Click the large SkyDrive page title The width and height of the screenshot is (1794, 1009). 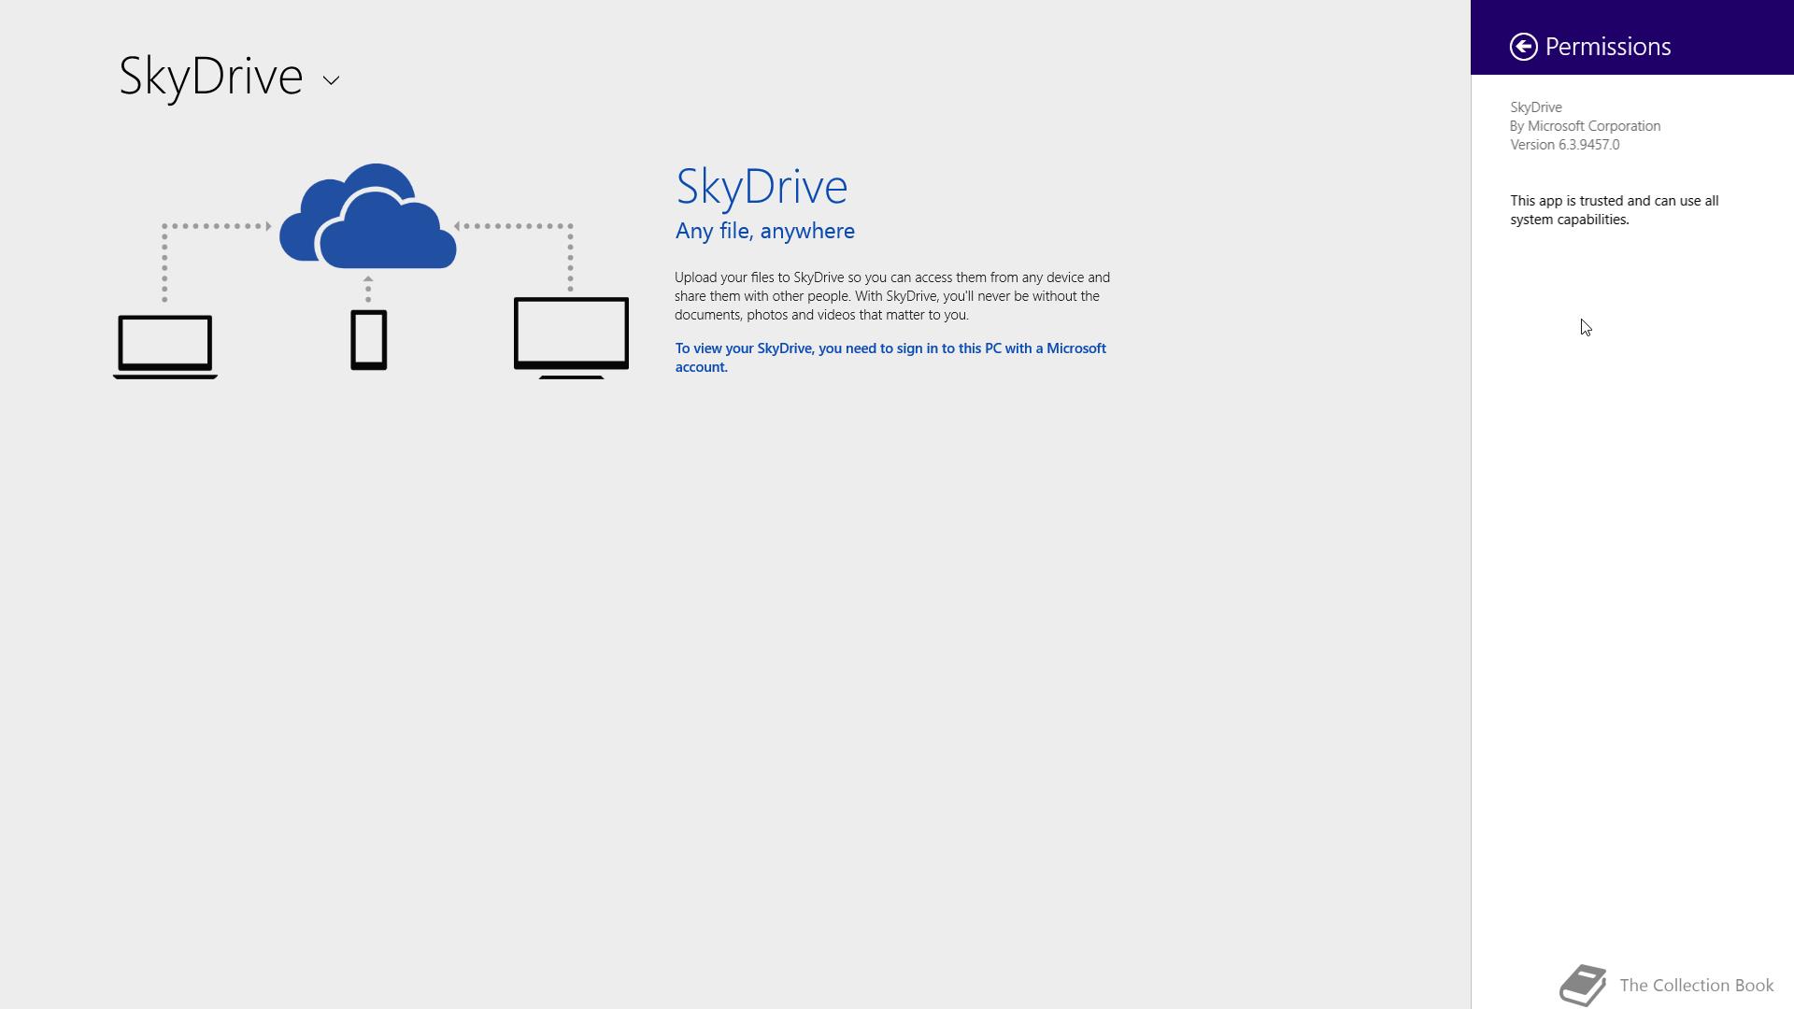(211, 76)
